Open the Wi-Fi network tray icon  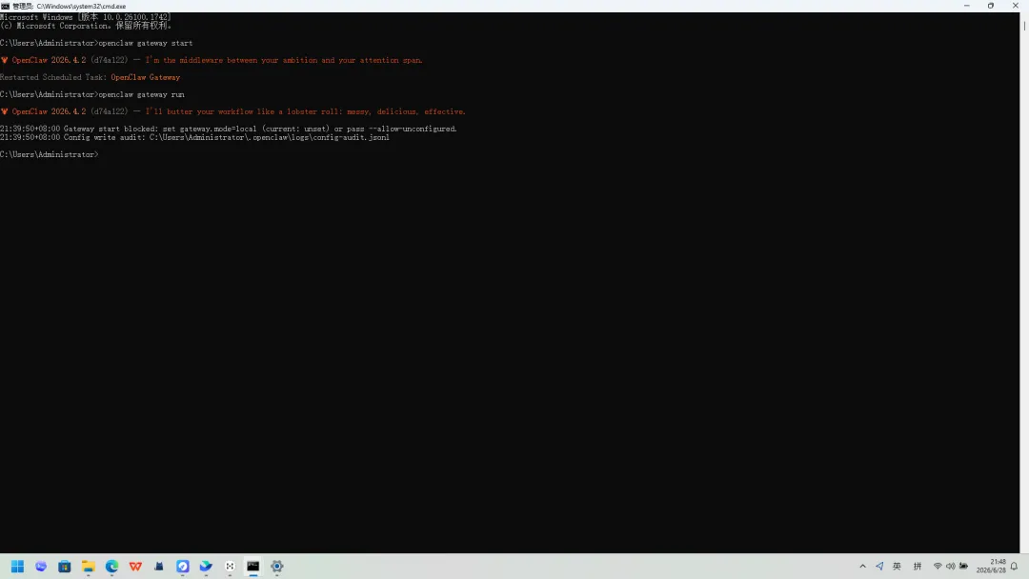pyautogui.click(x=938, y=566)
